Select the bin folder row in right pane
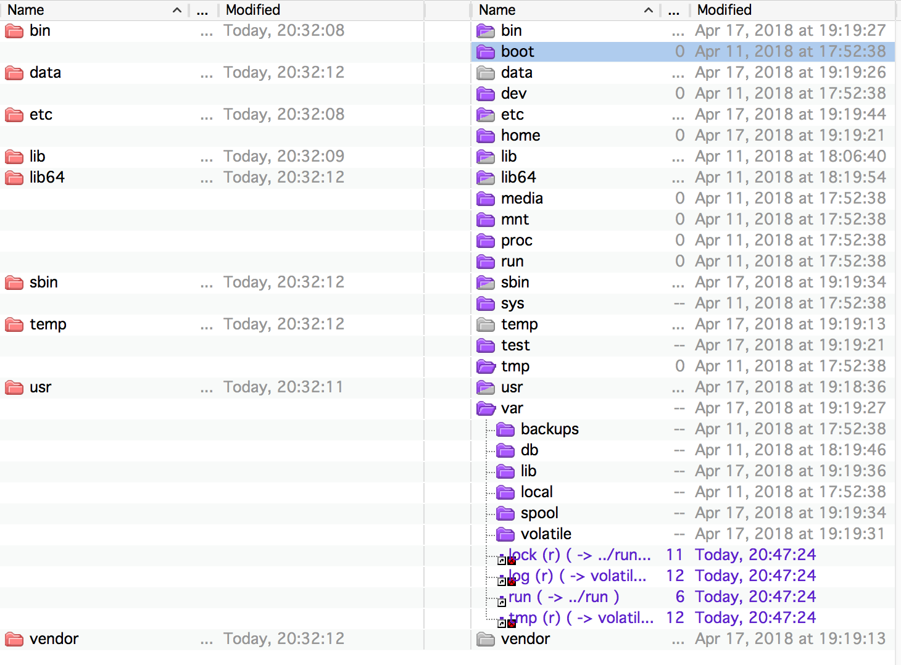Screen dimensions: 901x665 683,31
